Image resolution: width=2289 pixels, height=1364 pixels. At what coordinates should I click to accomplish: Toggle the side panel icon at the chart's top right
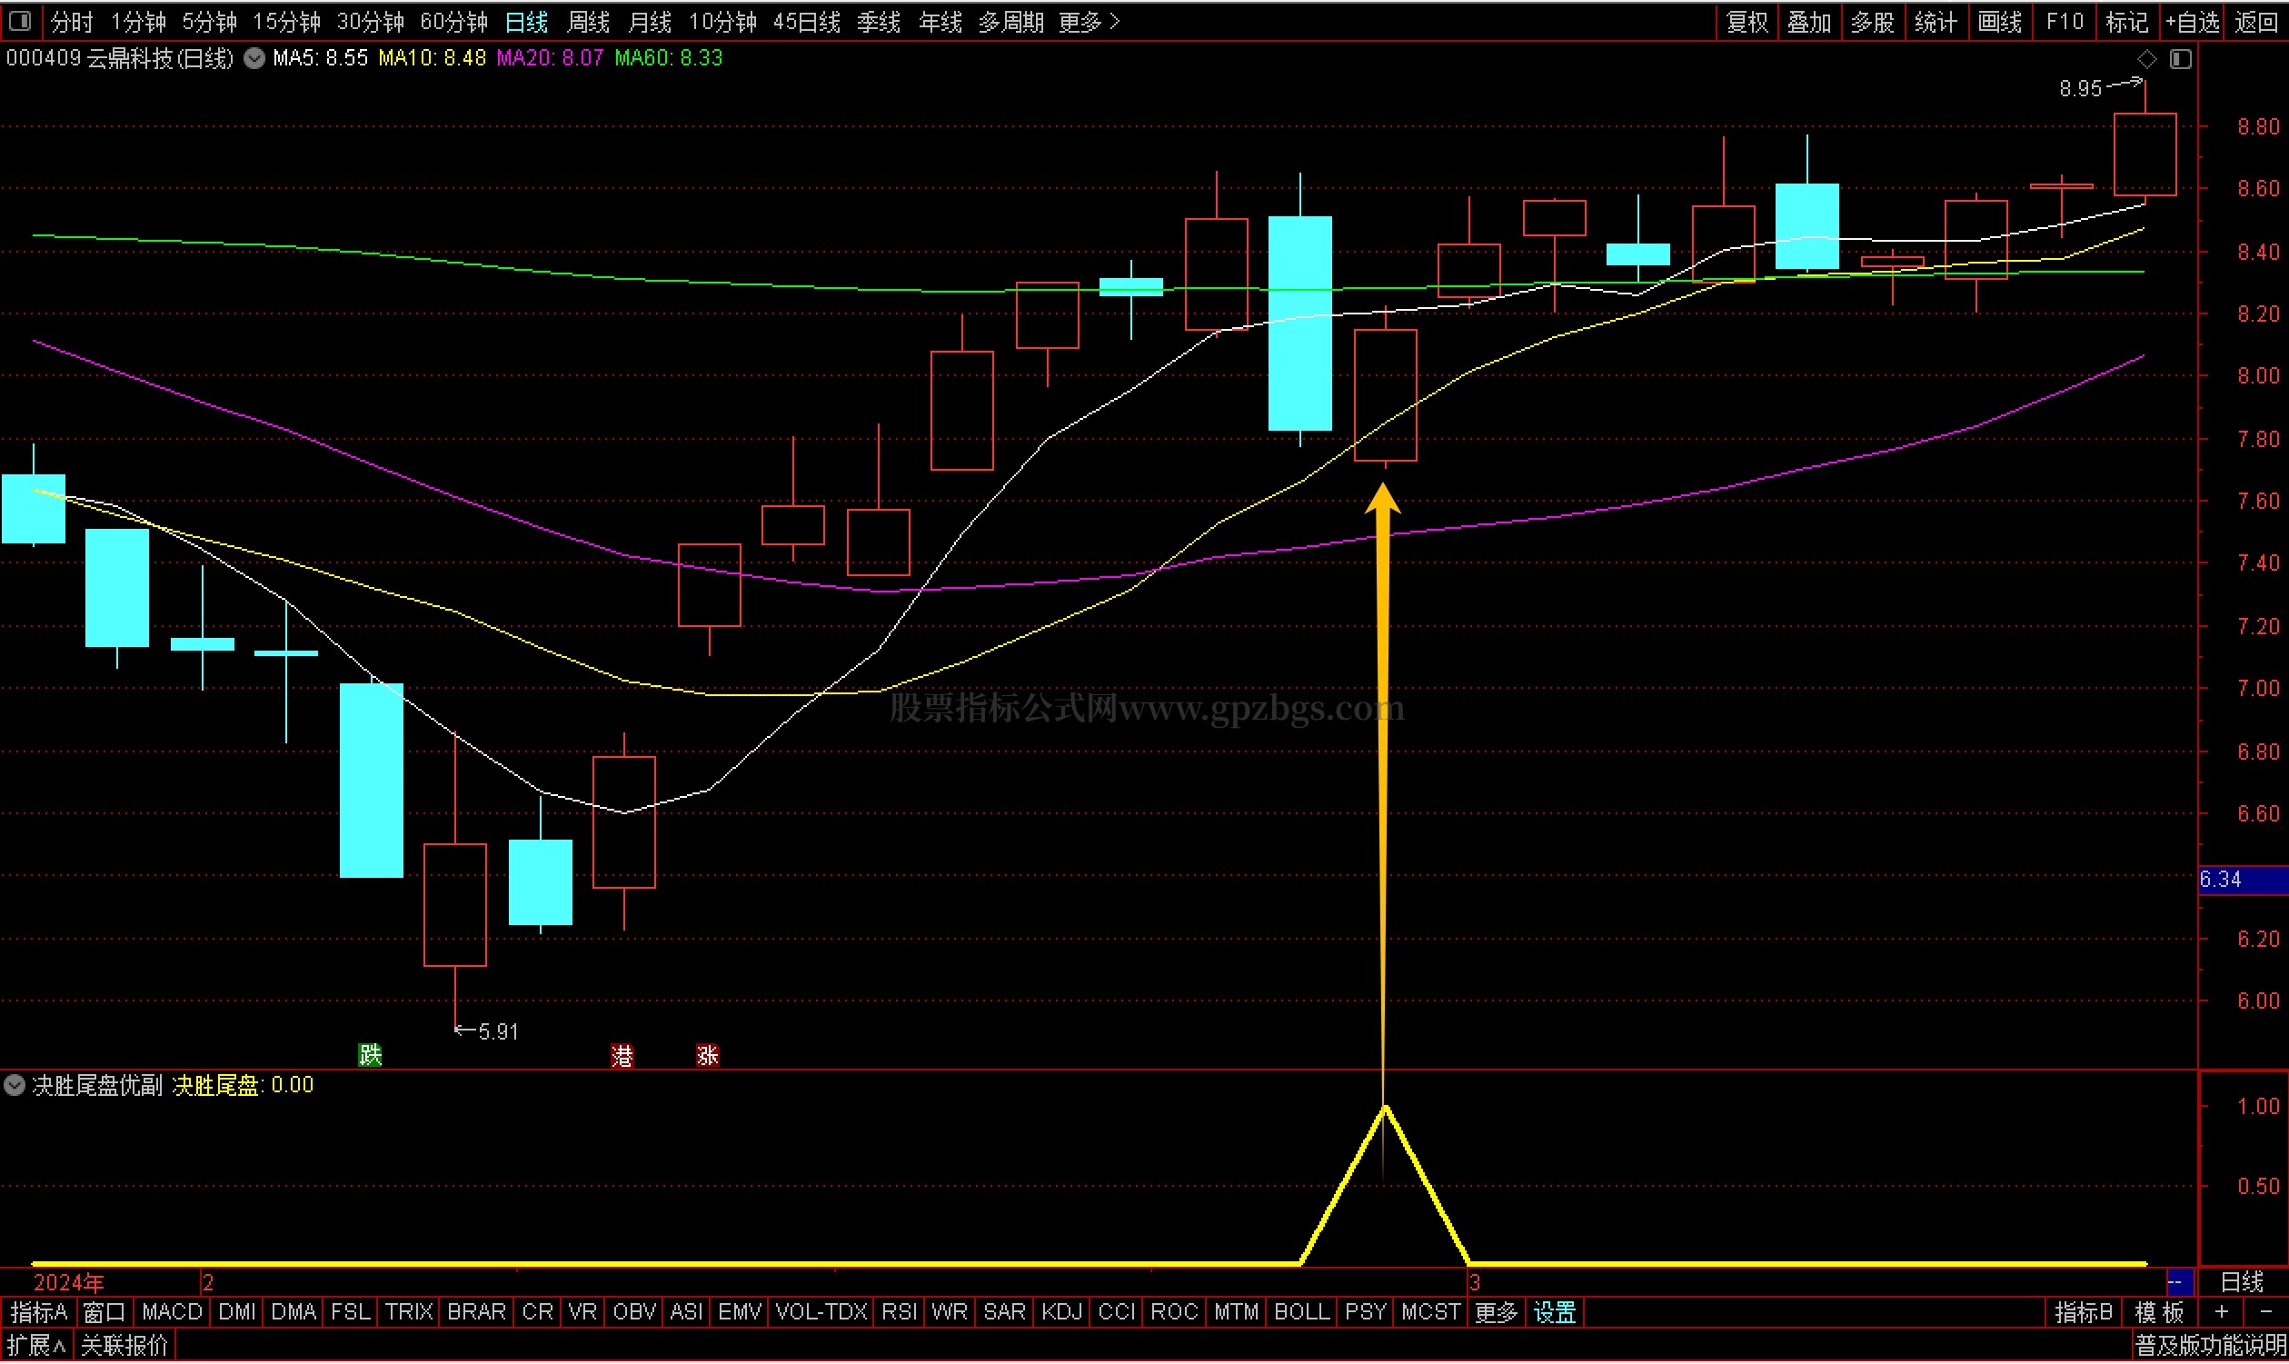pyautogui.click(x=2182, y=60)
